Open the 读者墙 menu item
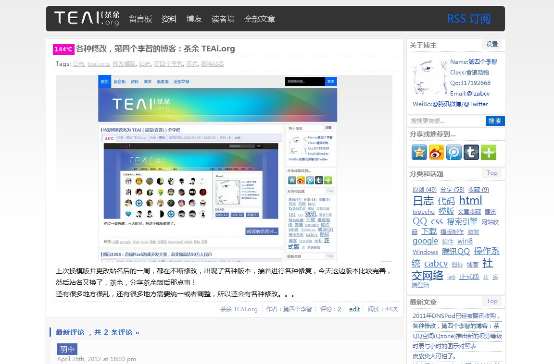The image size is (554, 364). pos(223,19)
